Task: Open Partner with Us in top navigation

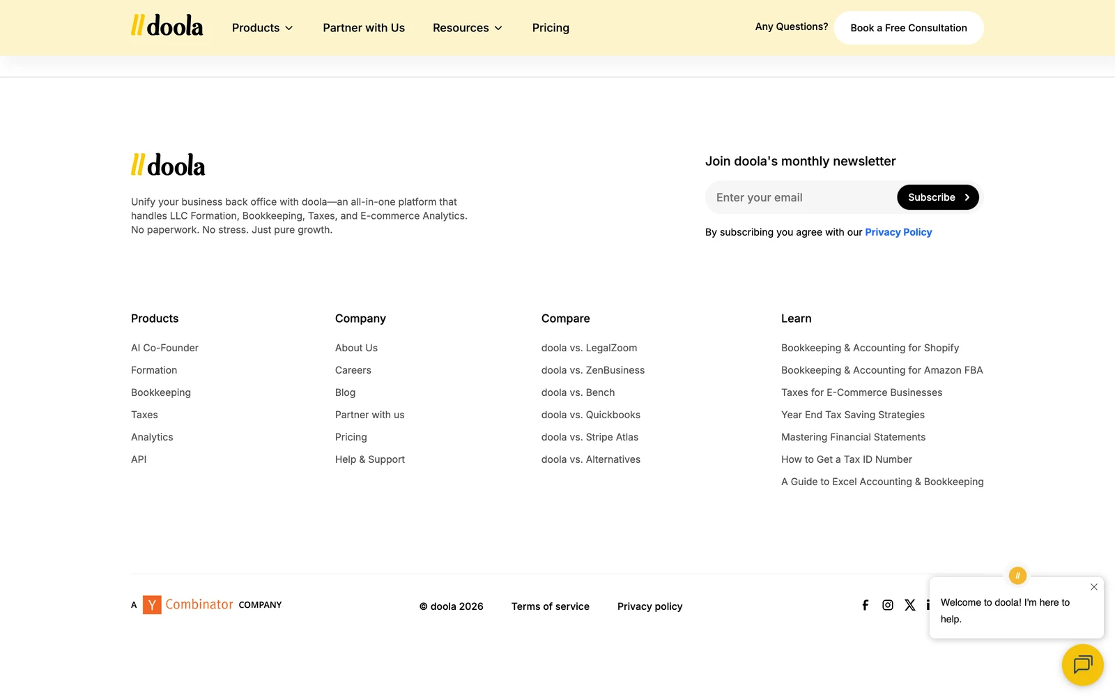Action: [x=364, y=28]
